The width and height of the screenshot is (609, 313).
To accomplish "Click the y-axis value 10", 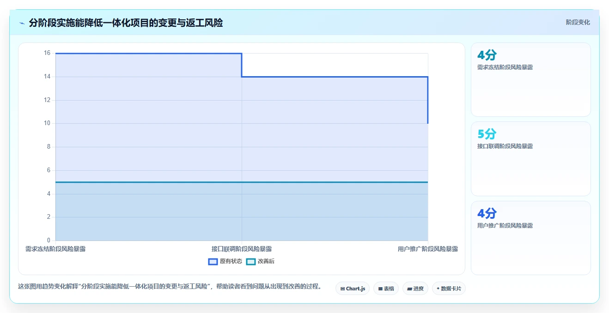I will coord(47,123).
